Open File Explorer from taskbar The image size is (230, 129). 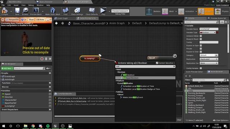pos(26,126)
